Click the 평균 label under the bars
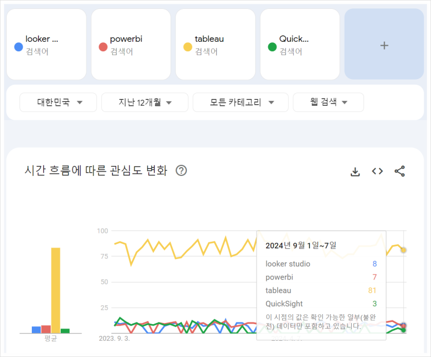The height and width of the screenshot is (357, 431). [51, 338]
